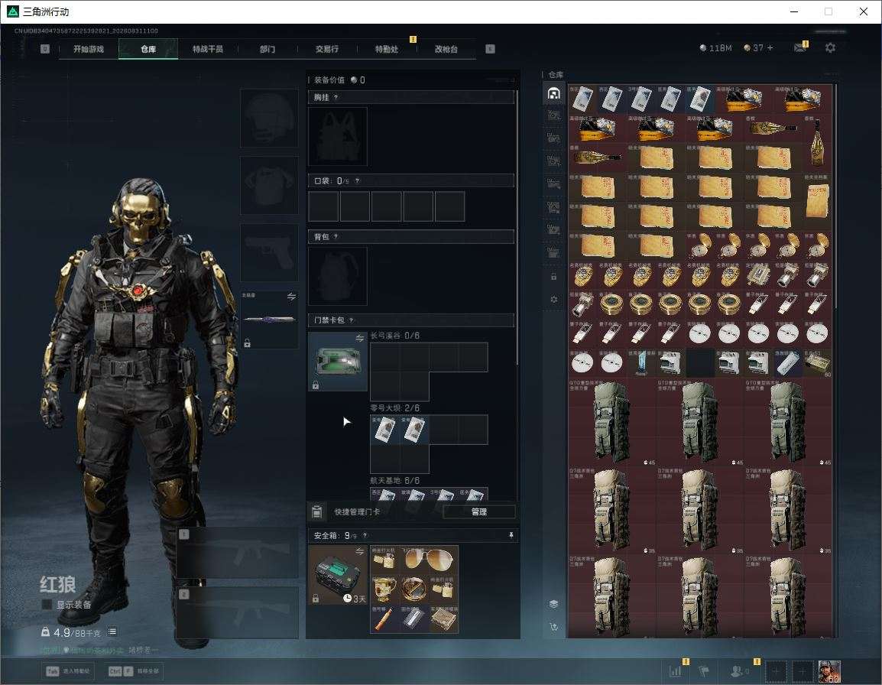
Task: Click the first primary weapon slot
Action: pyautogui.click(x=238, y=554)
